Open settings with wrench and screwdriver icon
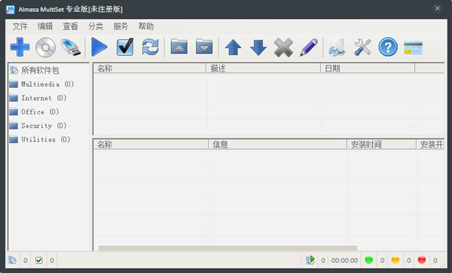The width and height of the screenshot is (452, 273). (x=362, y=47)
